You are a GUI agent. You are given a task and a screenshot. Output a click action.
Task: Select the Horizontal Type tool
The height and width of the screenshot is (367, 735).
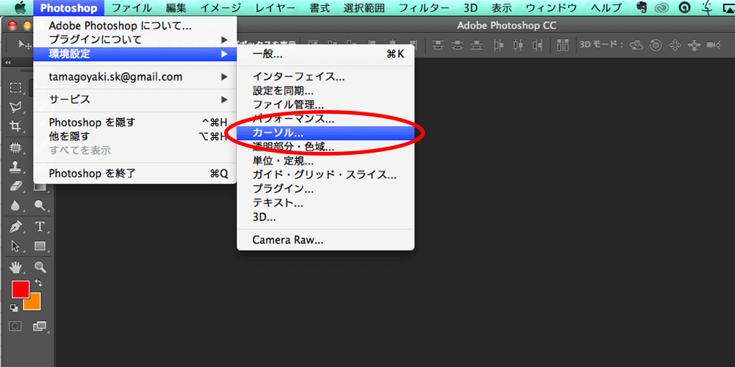tap(40, 227)
